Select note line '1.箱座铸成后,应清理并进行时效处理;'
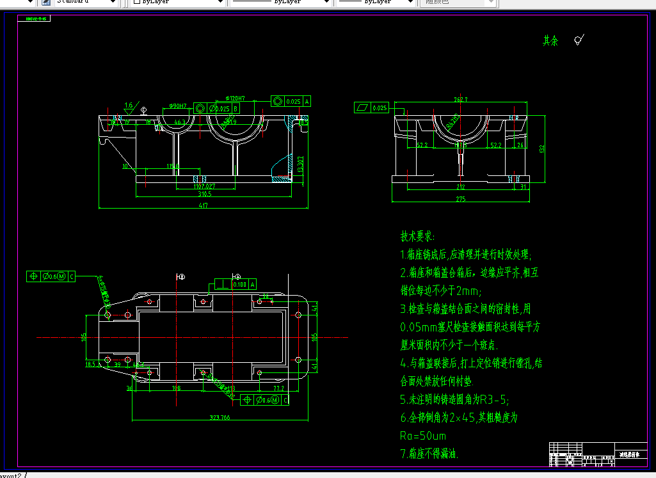 tap(466, 255)
